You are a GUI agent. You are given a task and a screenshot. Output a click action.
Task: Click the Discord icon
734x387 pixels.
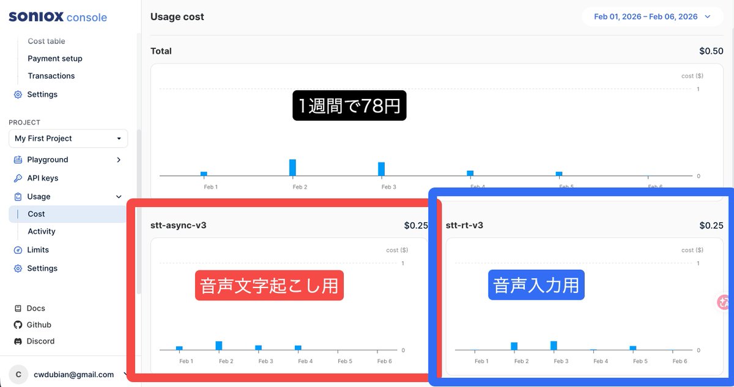click(17, 341)
